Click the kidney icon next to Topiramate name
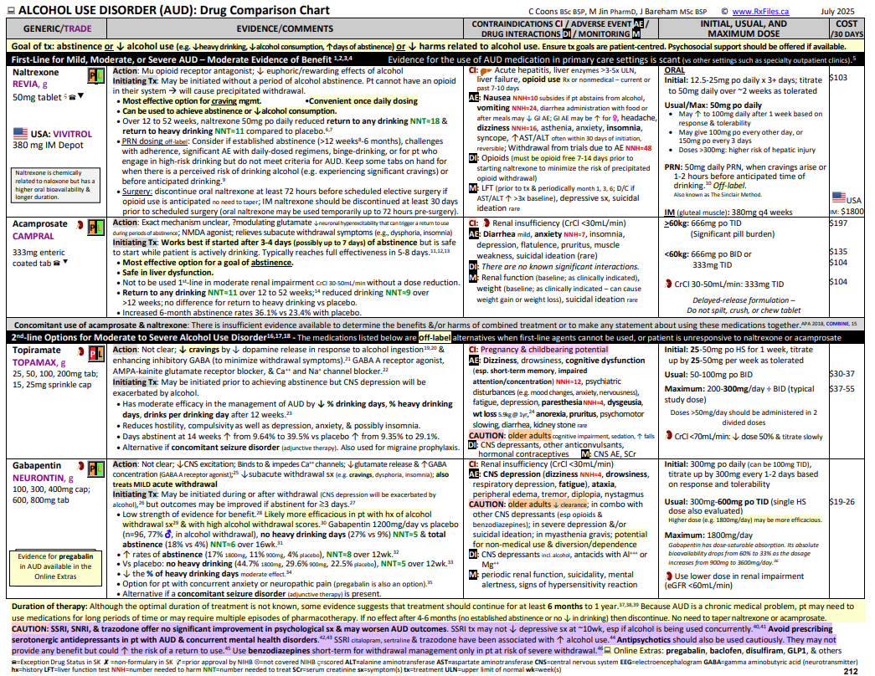875x676 pixels. [x=81, y=351]
